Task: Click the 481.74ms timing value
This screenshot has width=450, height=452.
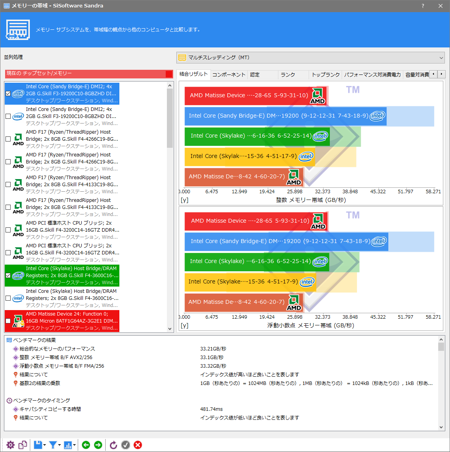Action: 211,409
